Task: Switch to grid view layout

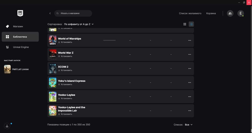Action: tap(185, 24)
